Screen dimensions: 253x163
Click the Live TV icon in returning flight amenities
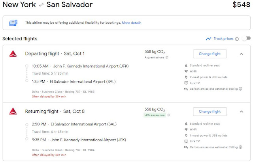[x=186, y=141]
